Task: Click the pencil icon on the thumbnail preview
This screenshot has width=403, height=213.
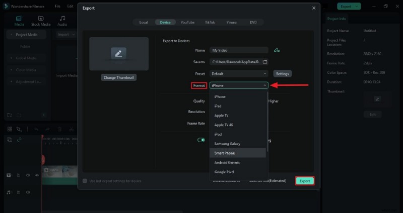Action: click(119, 54)
